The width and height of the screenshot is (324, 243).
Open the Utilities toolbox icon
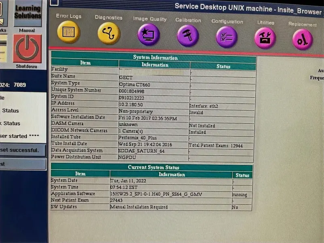click(265, 38)
